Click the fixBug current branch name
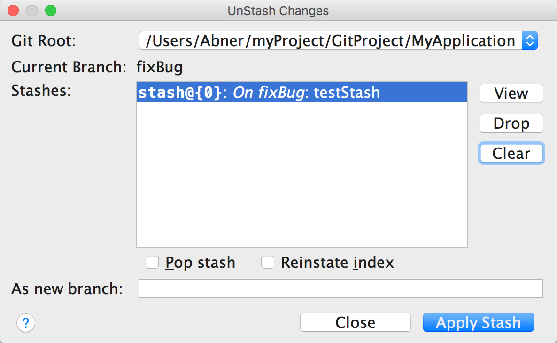The width and height of the screenshot is (557, 343). tap(159, 68)
